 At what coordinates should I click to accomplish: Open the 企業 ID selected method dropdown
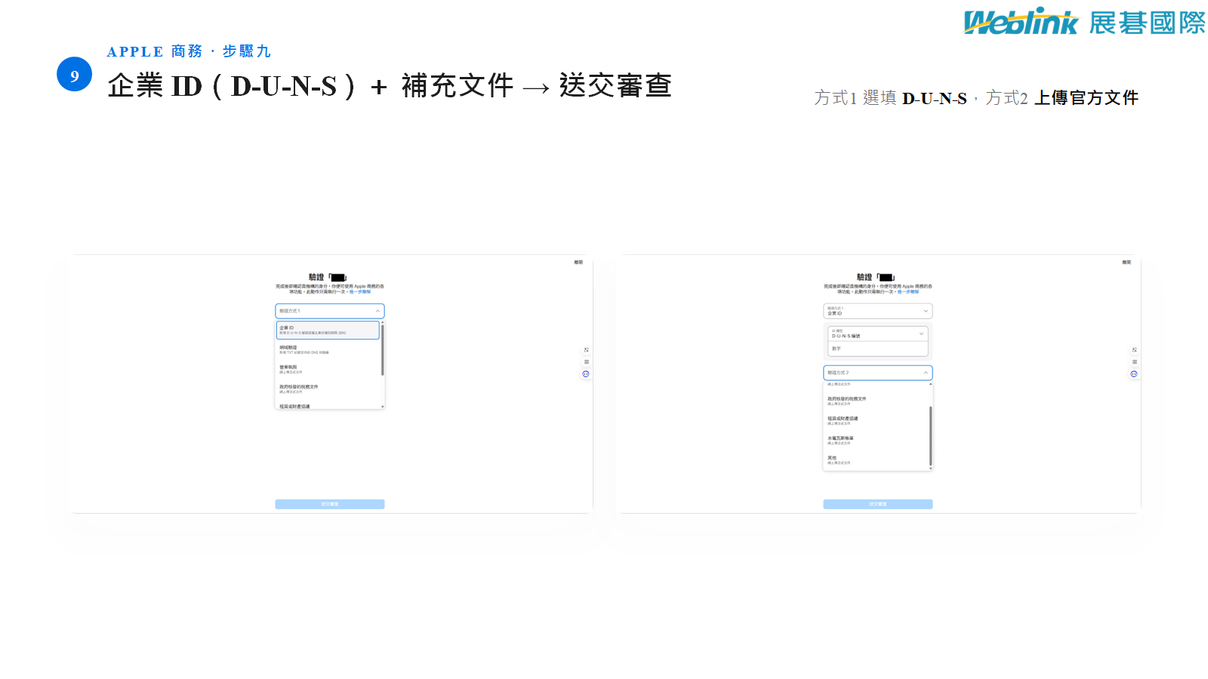click(878, 311)
